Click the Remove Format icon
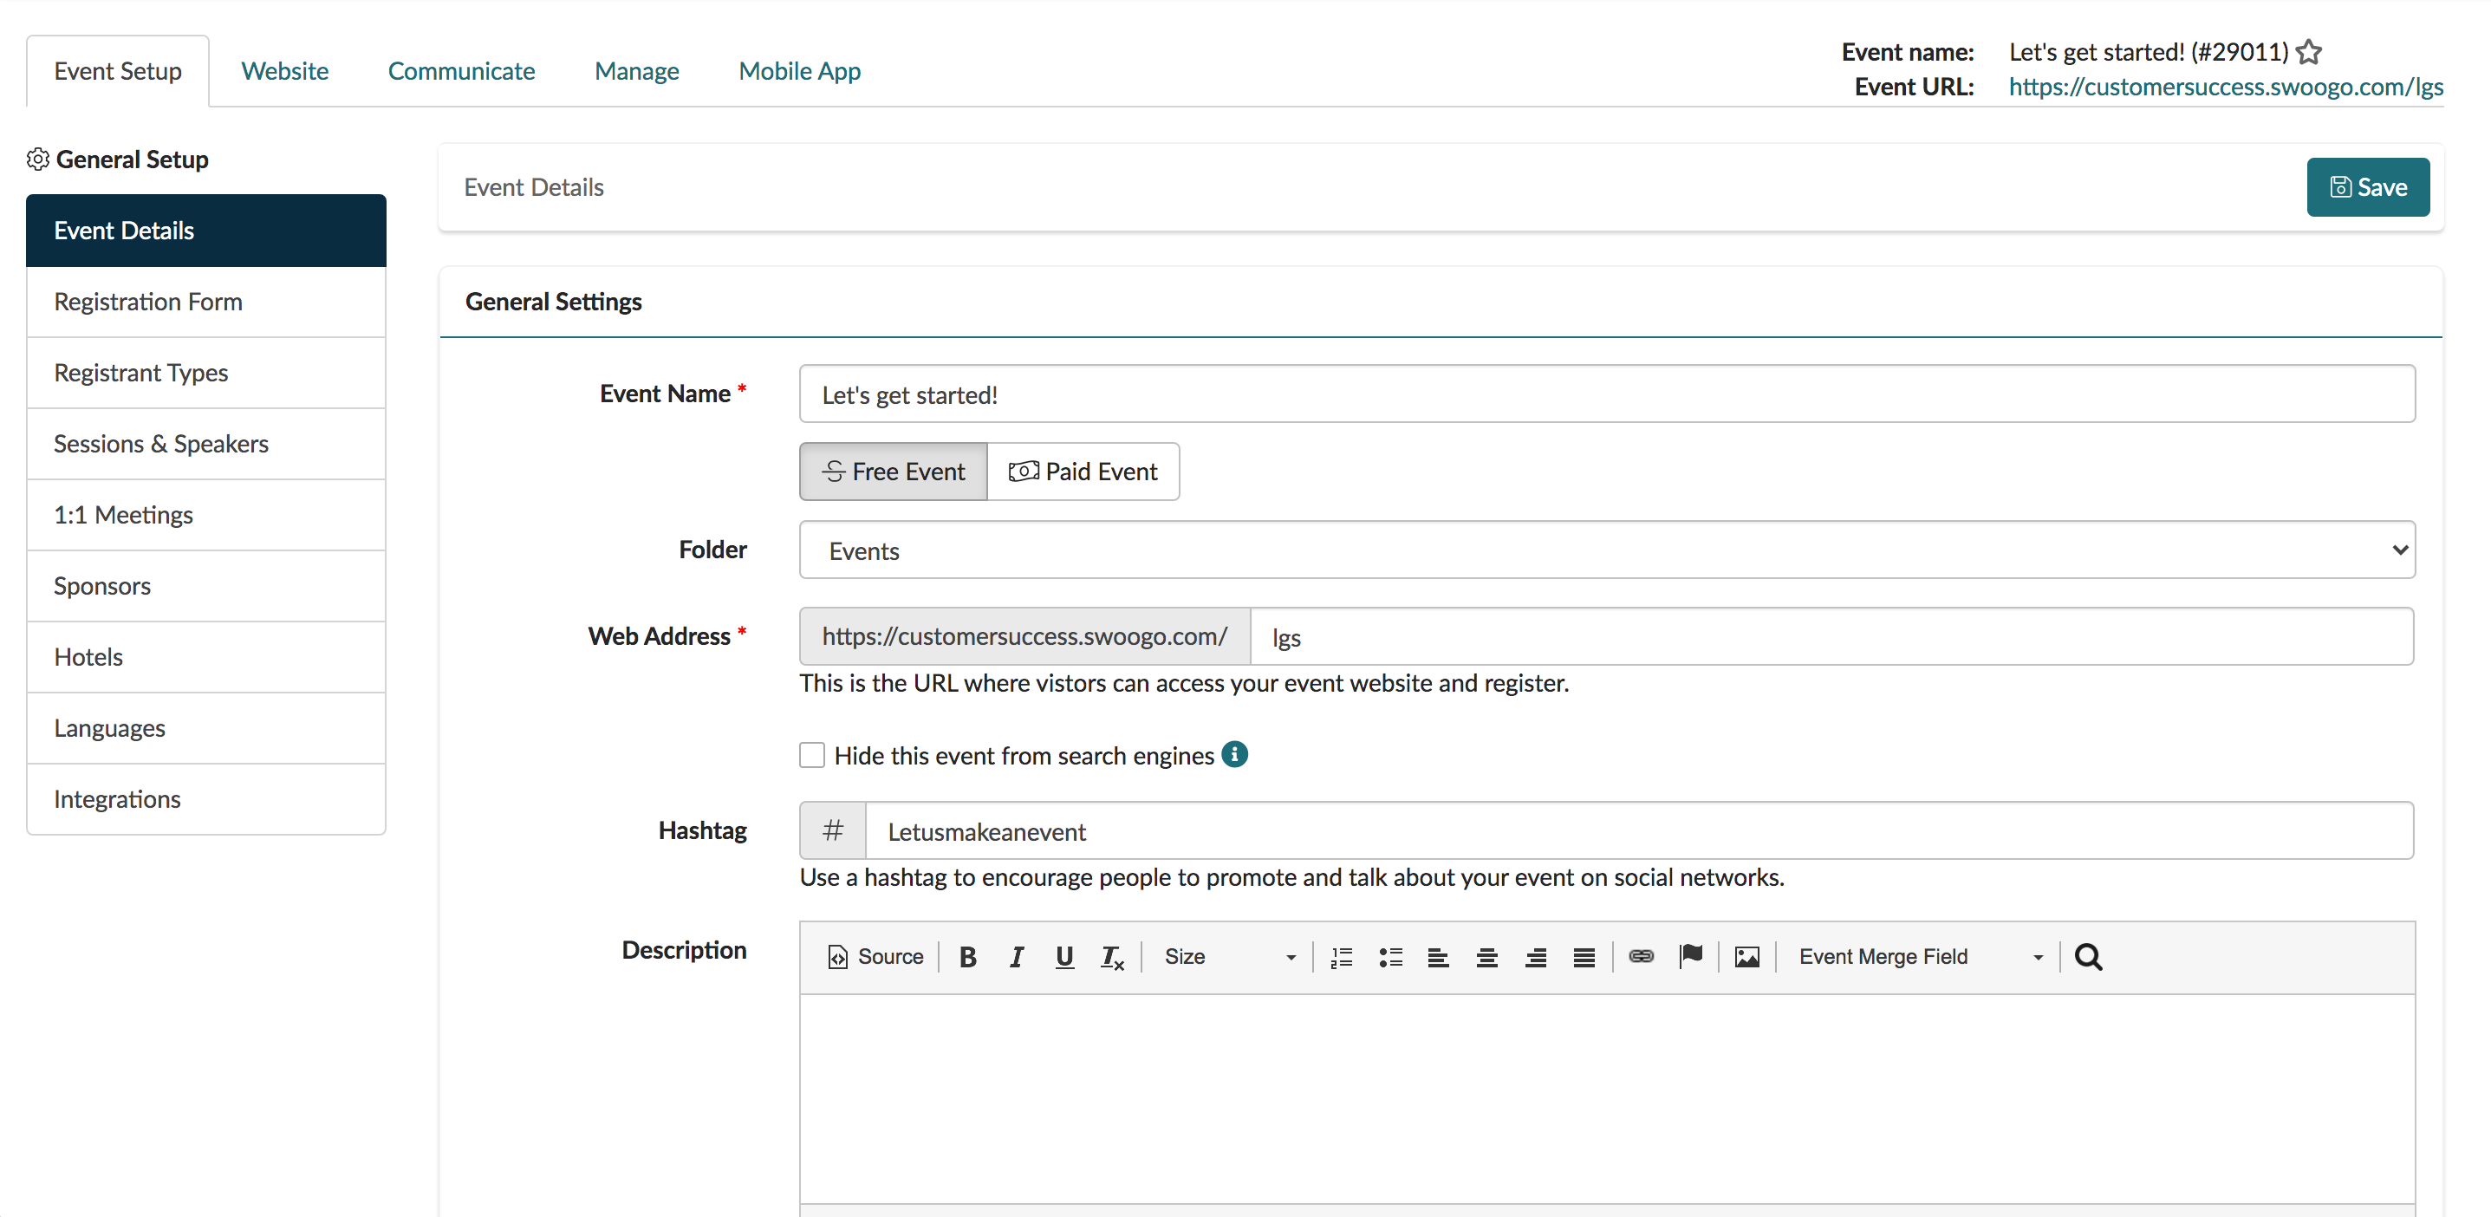The height and width of the screenshot is (1217, 2491). tap(1112, 957)
